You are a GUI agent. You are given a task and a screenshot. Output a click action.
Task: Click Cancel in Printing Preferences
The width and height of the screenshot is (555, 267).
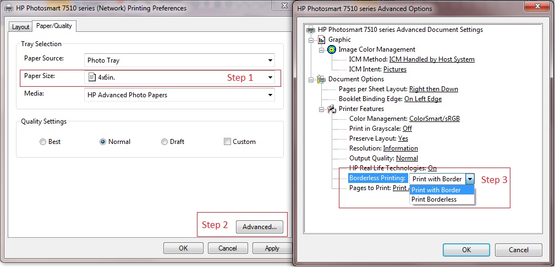[x=228, y=248]
